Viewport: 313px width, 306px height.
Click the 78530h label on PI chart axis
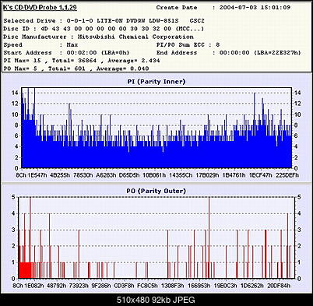coord(83,175)
